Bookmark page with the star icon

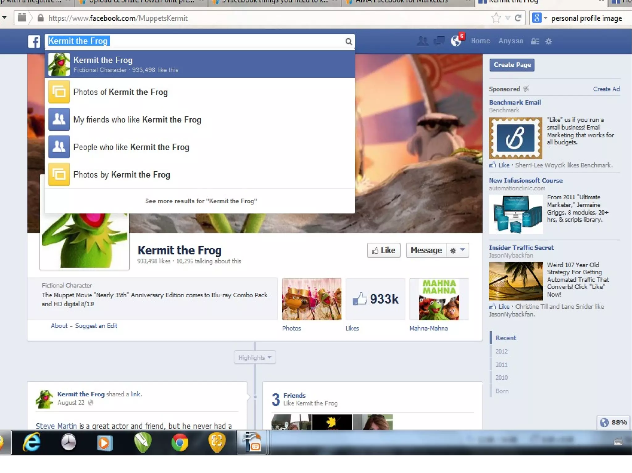coord(496,18)
